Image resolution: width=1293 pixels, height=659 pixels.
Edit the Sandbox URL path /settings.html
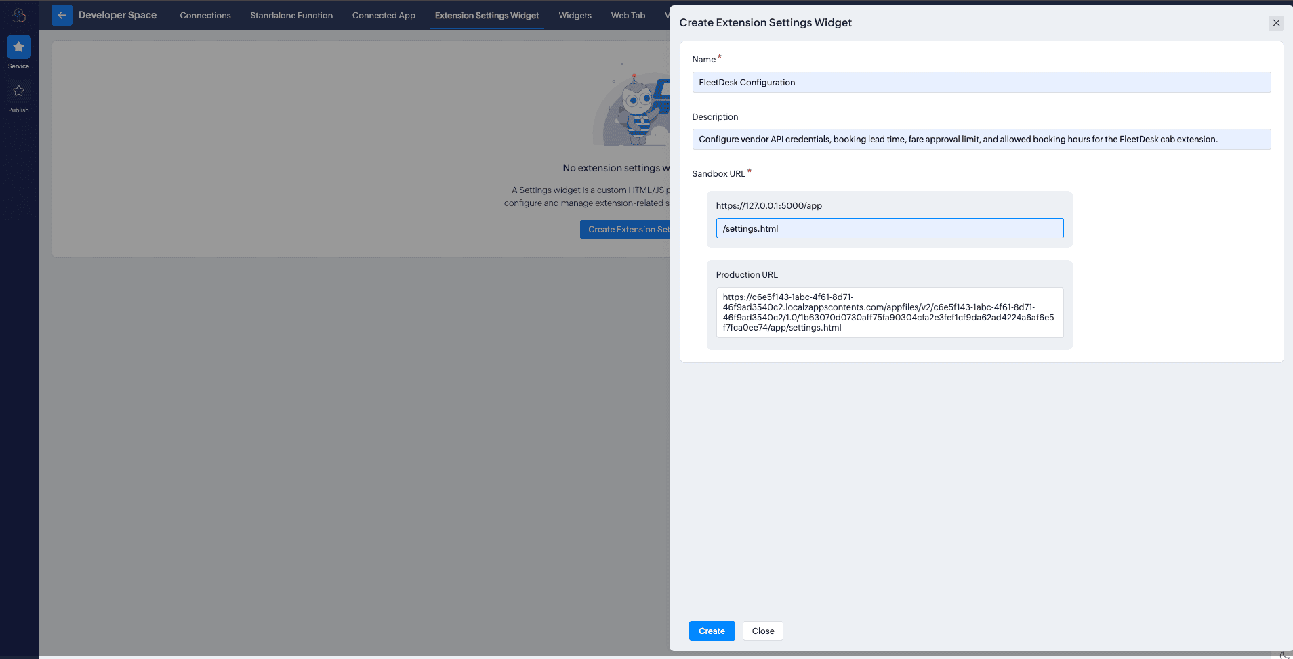click(x=890, y=228)
